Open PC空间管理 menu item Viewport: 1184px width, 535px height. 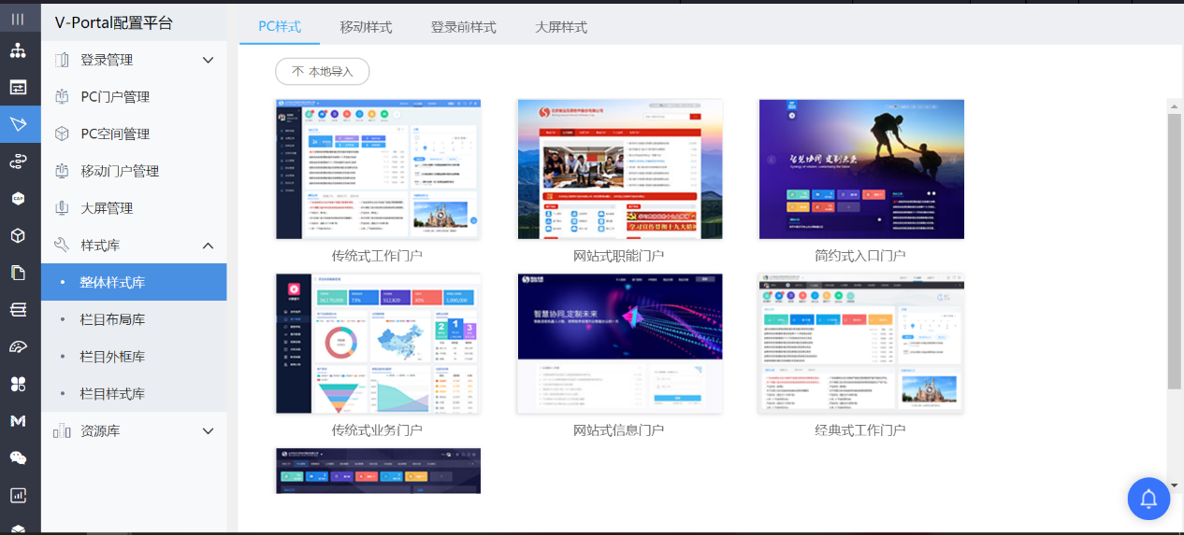134,134
